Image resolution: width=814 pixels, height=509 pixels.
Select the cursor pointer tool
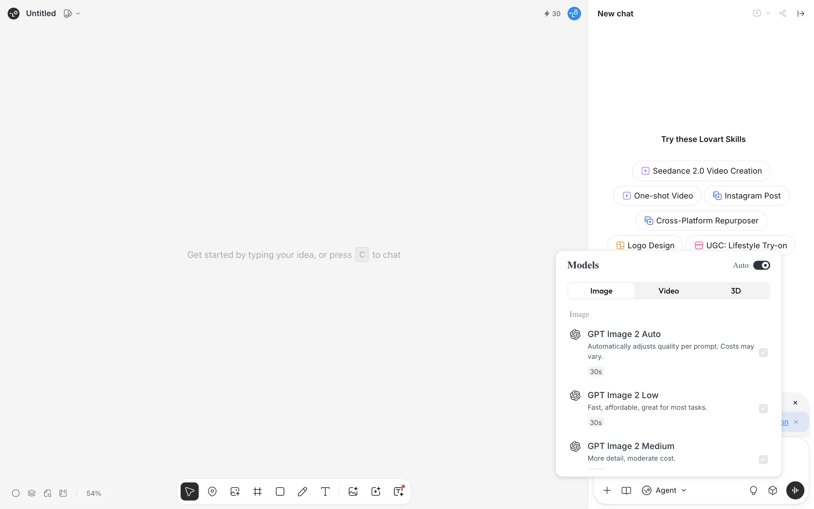189,491
